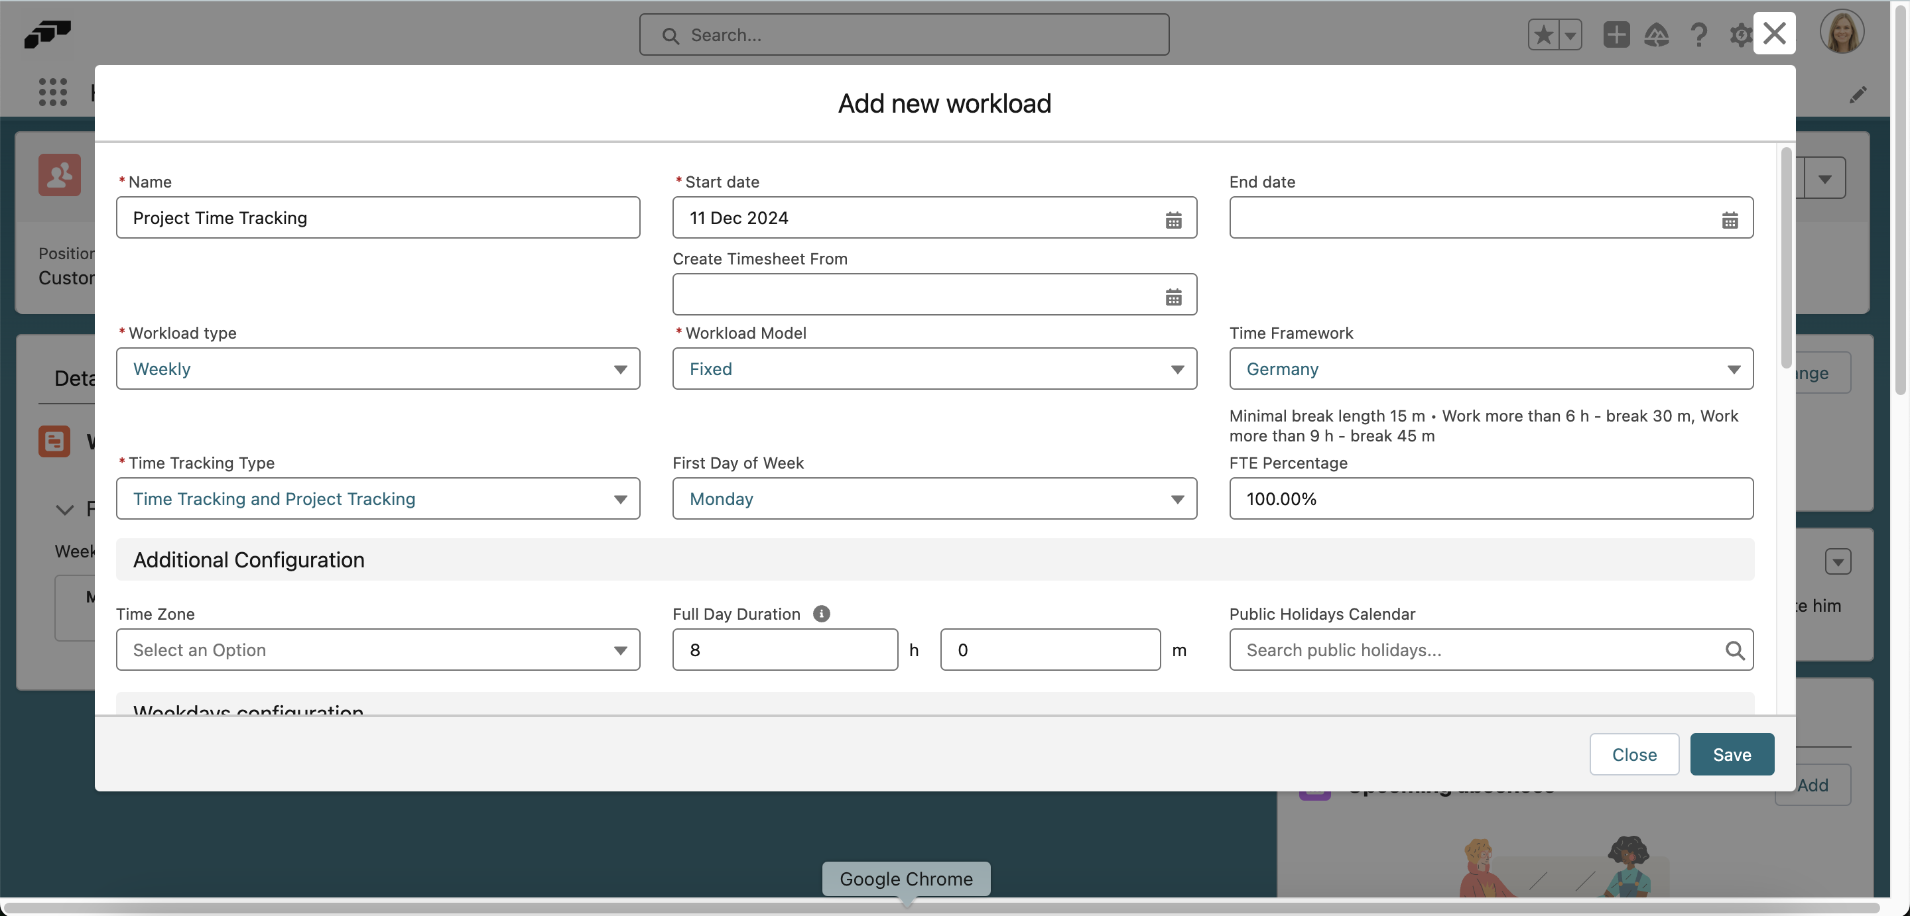
Task: Select the Name field containing Project Time Tracking
Action: tap(378, 218)
